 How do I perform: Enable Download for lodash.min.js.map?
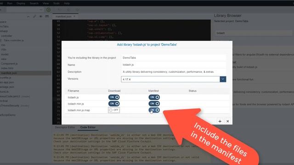[114, 110]
